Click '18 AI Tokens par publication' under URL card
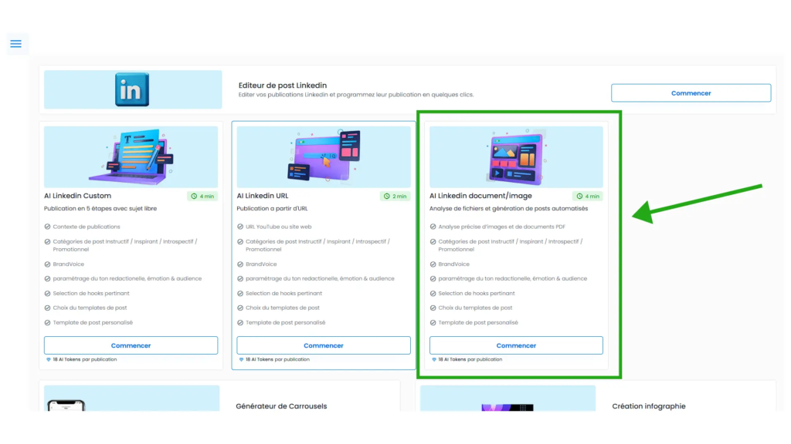Screen dimensions: 791x444 (277, 359)
